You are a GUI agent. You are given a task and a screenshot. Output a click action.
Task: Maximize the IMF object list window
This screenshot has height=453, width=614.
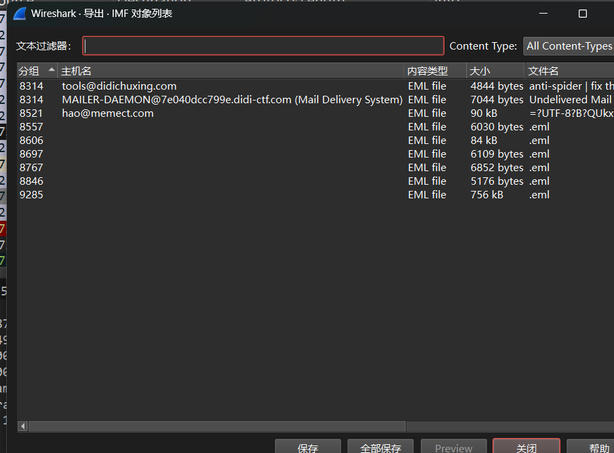point(583,14)
